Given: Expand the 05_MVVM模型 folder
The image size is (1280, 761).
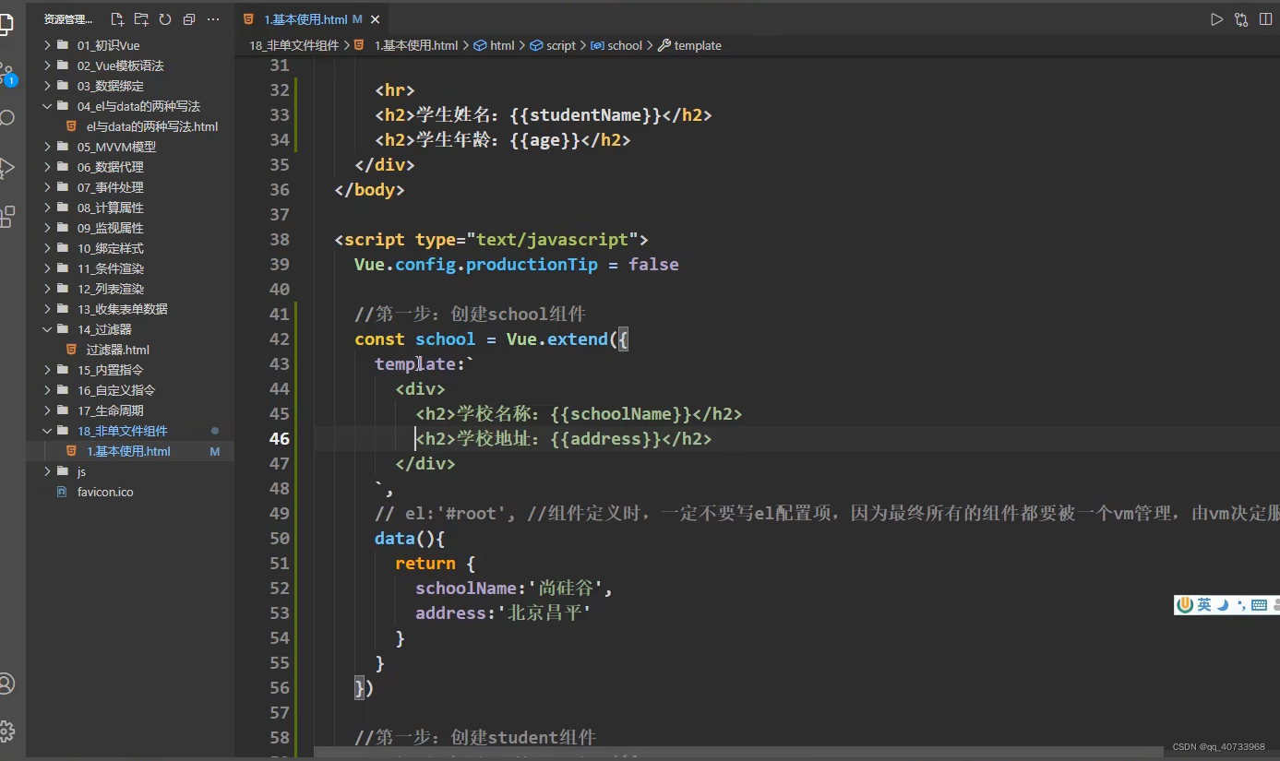Looking at the screenshot, I should tap(129, 147).
